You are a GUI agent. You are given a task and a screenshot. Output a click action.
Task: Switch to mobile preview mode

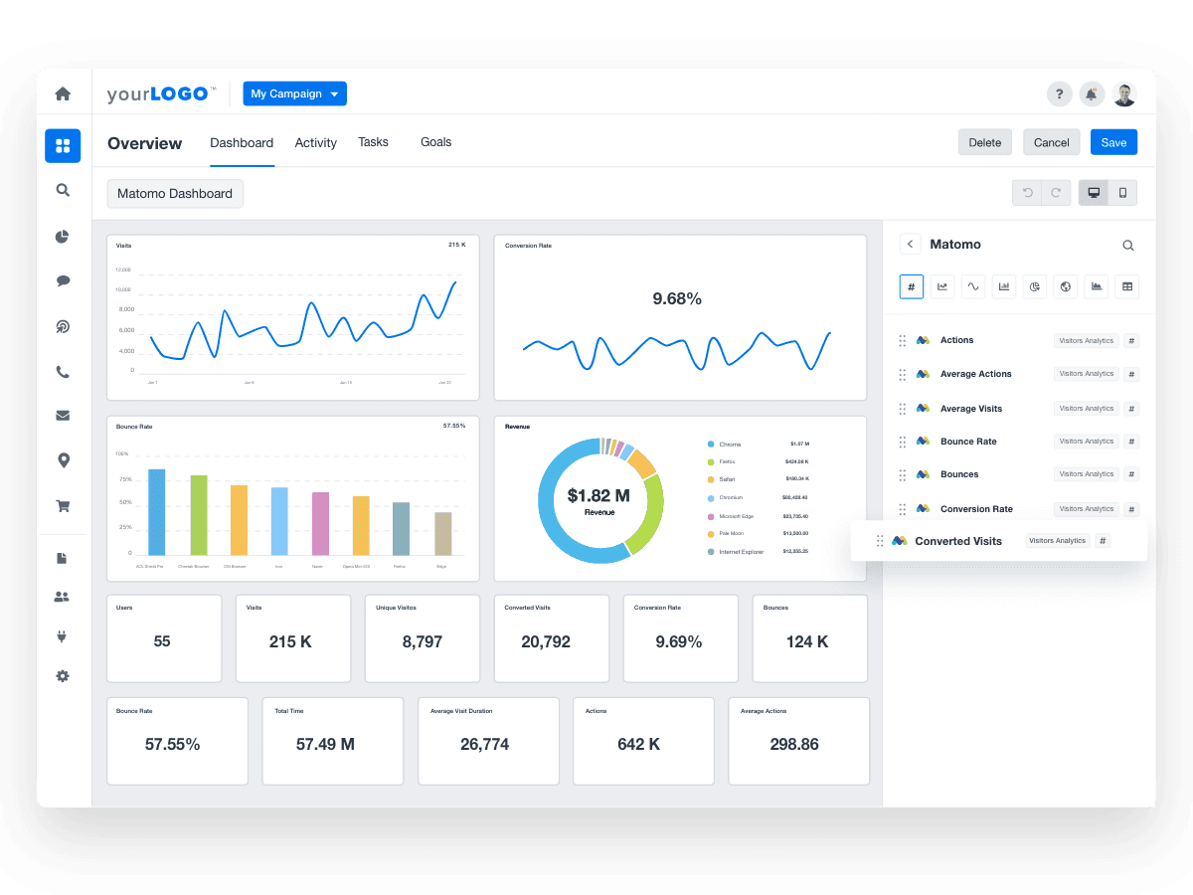click(1122, 193)
